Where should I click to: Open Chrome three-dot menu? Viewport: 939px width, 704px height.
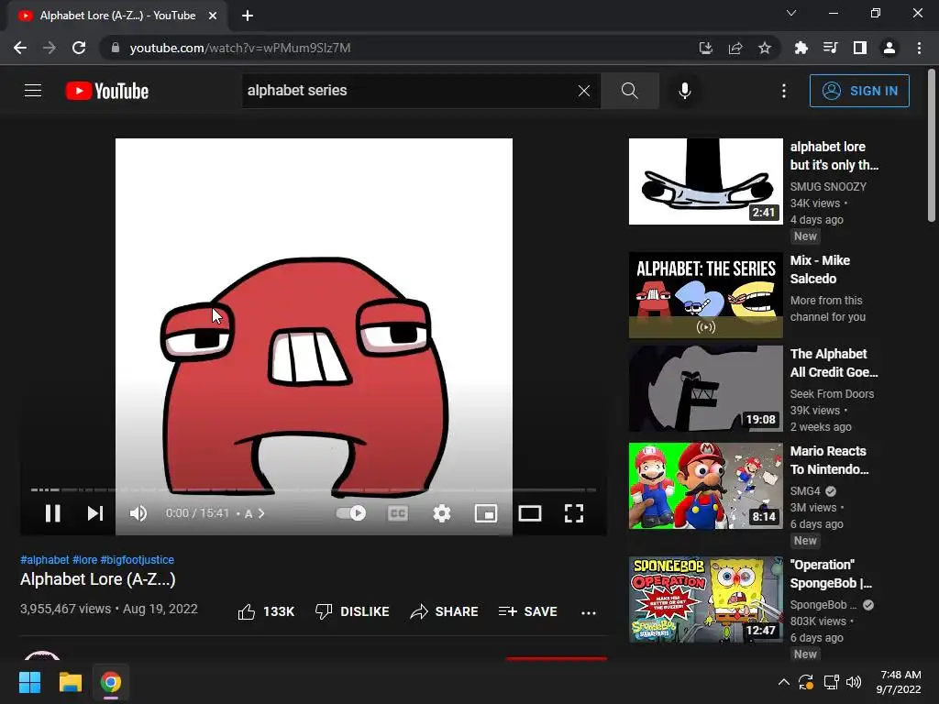pyautogui.click(x=919, y=48)
